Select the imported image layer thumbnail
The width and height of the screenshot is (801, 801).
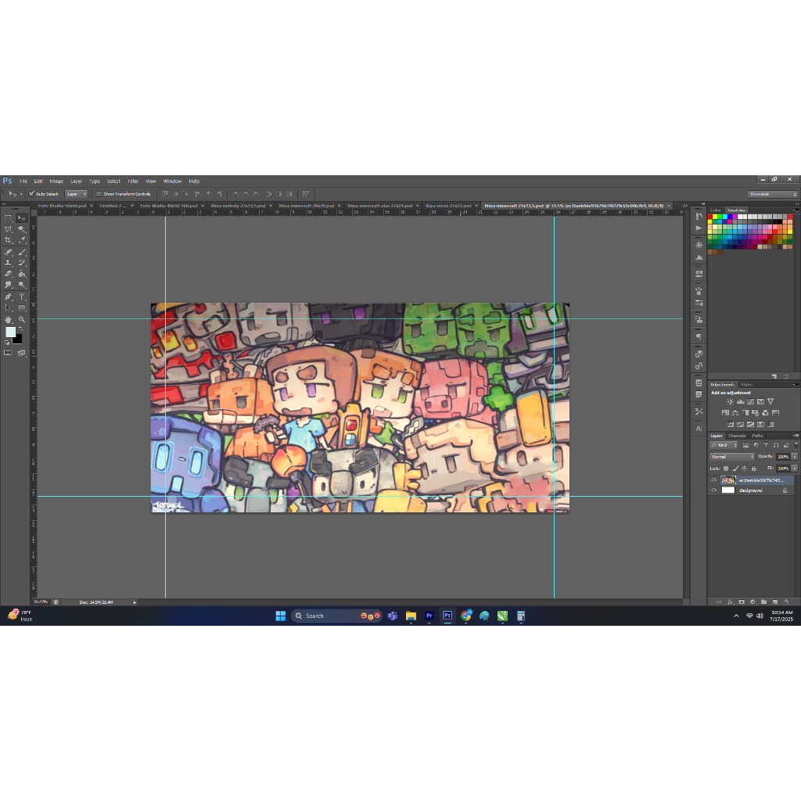pyautogui.click(x=728, y=480)
